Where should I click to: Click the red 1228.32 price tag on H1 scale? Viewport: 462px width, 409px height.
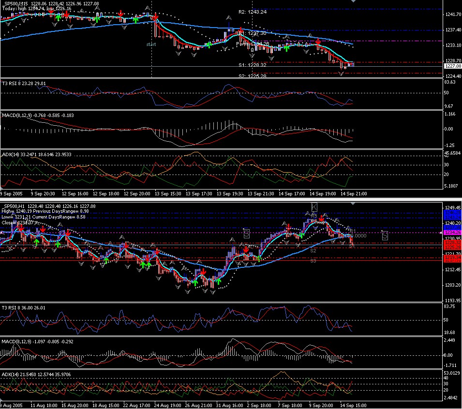453,243
